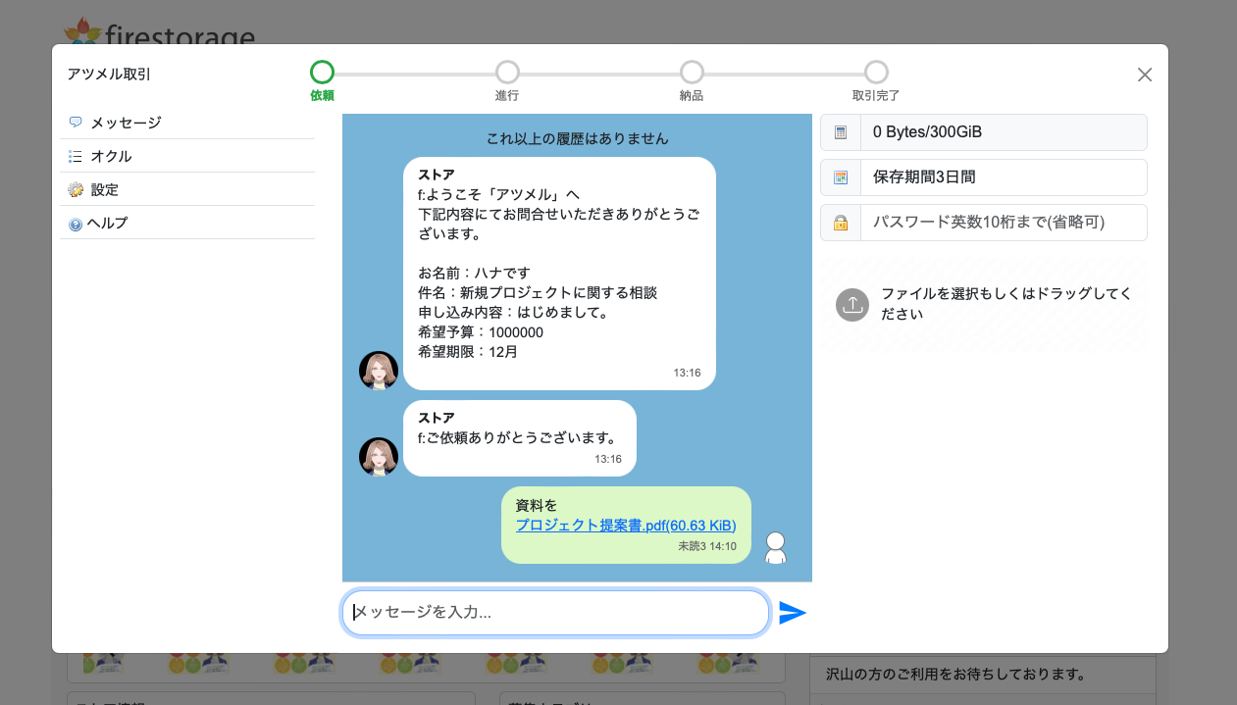1237x705 pixels.
Task: Click the store avatar beside welcome message
Action: click(379, 371)
